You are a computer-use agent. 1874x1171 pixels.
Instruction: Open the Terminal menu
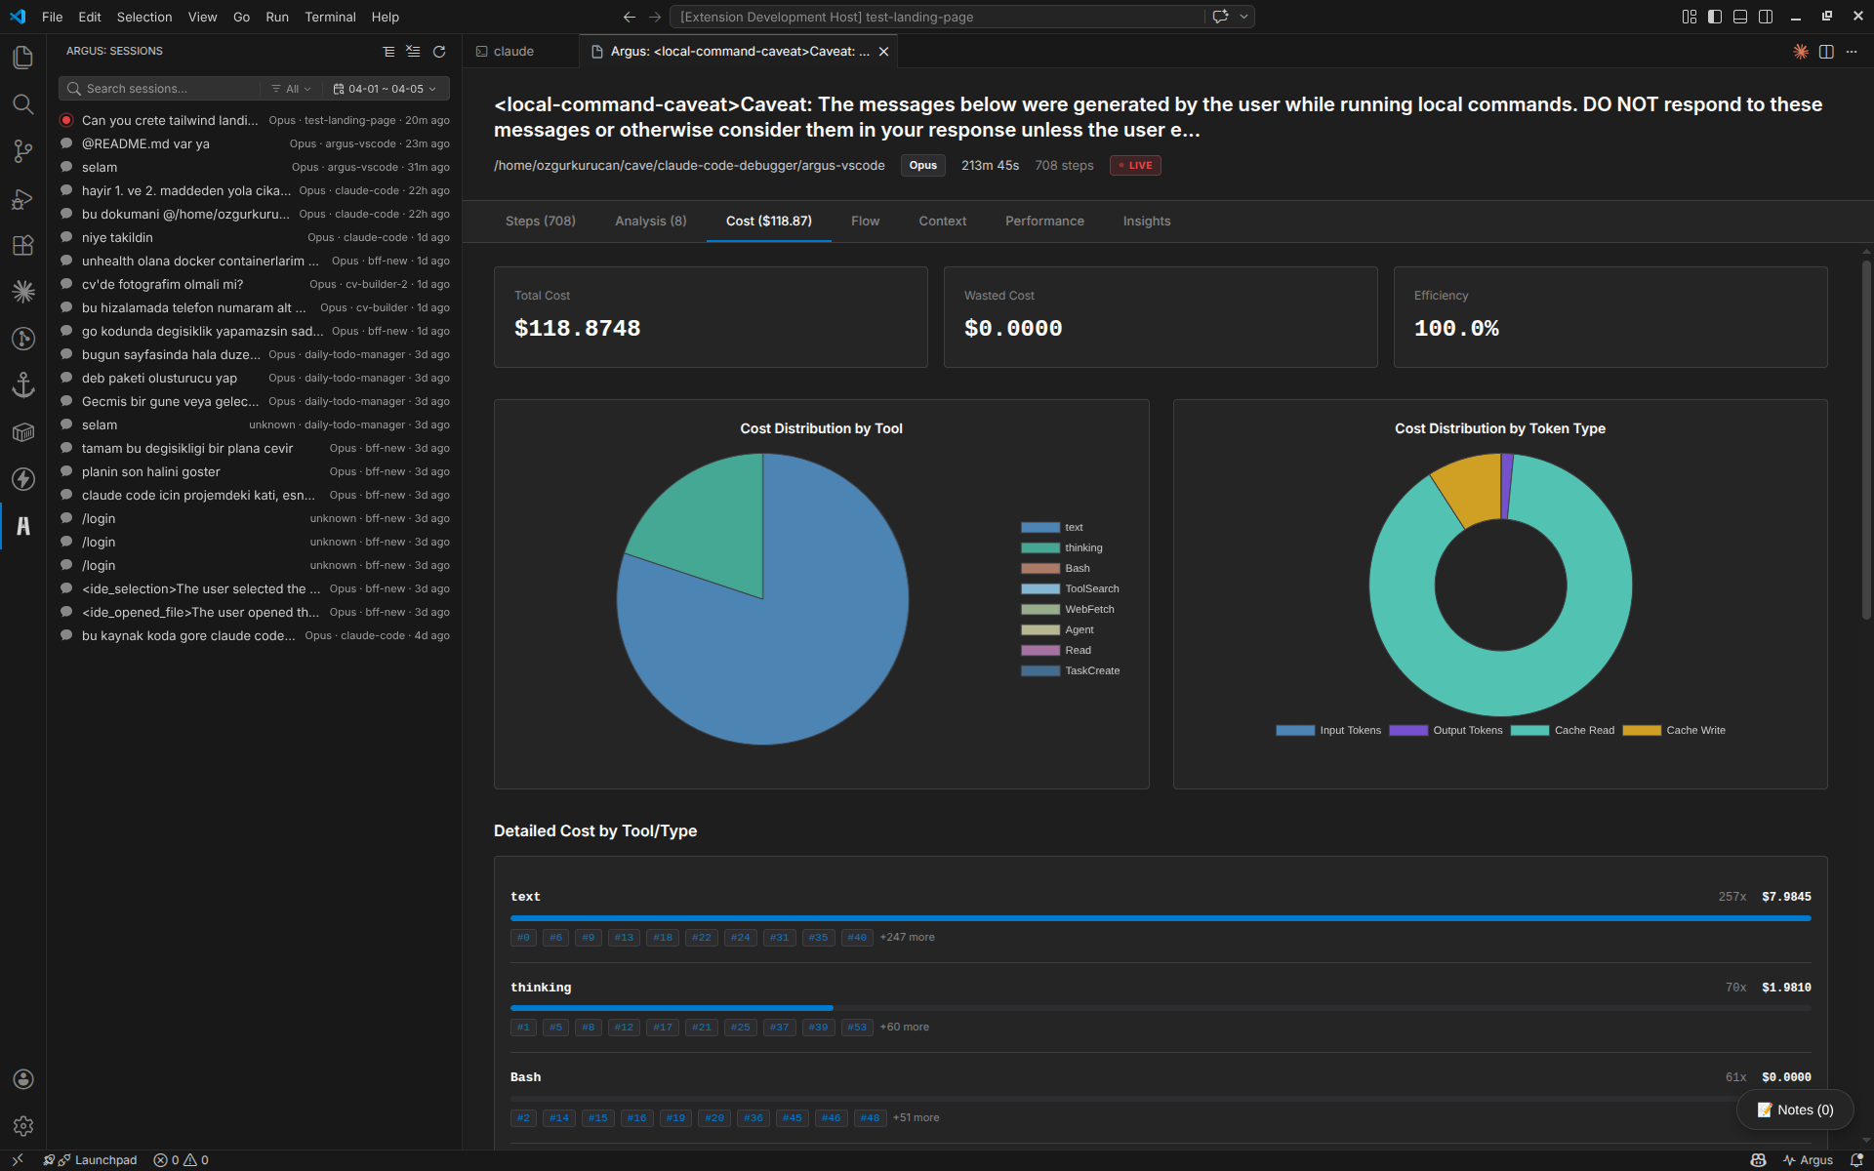330,17
